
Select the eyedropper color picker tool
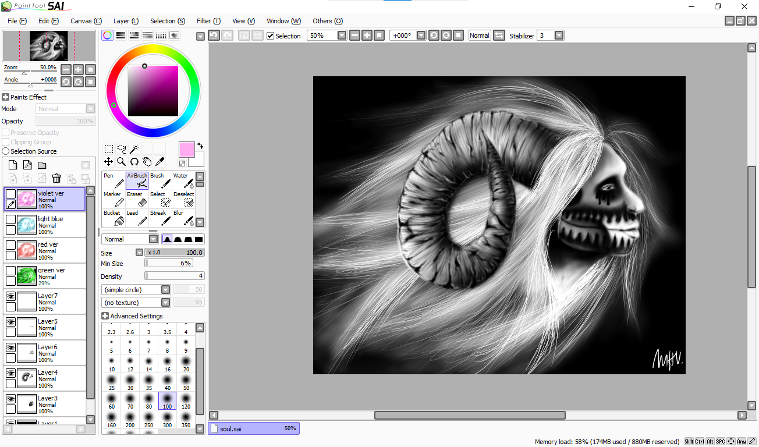point(160,162)
